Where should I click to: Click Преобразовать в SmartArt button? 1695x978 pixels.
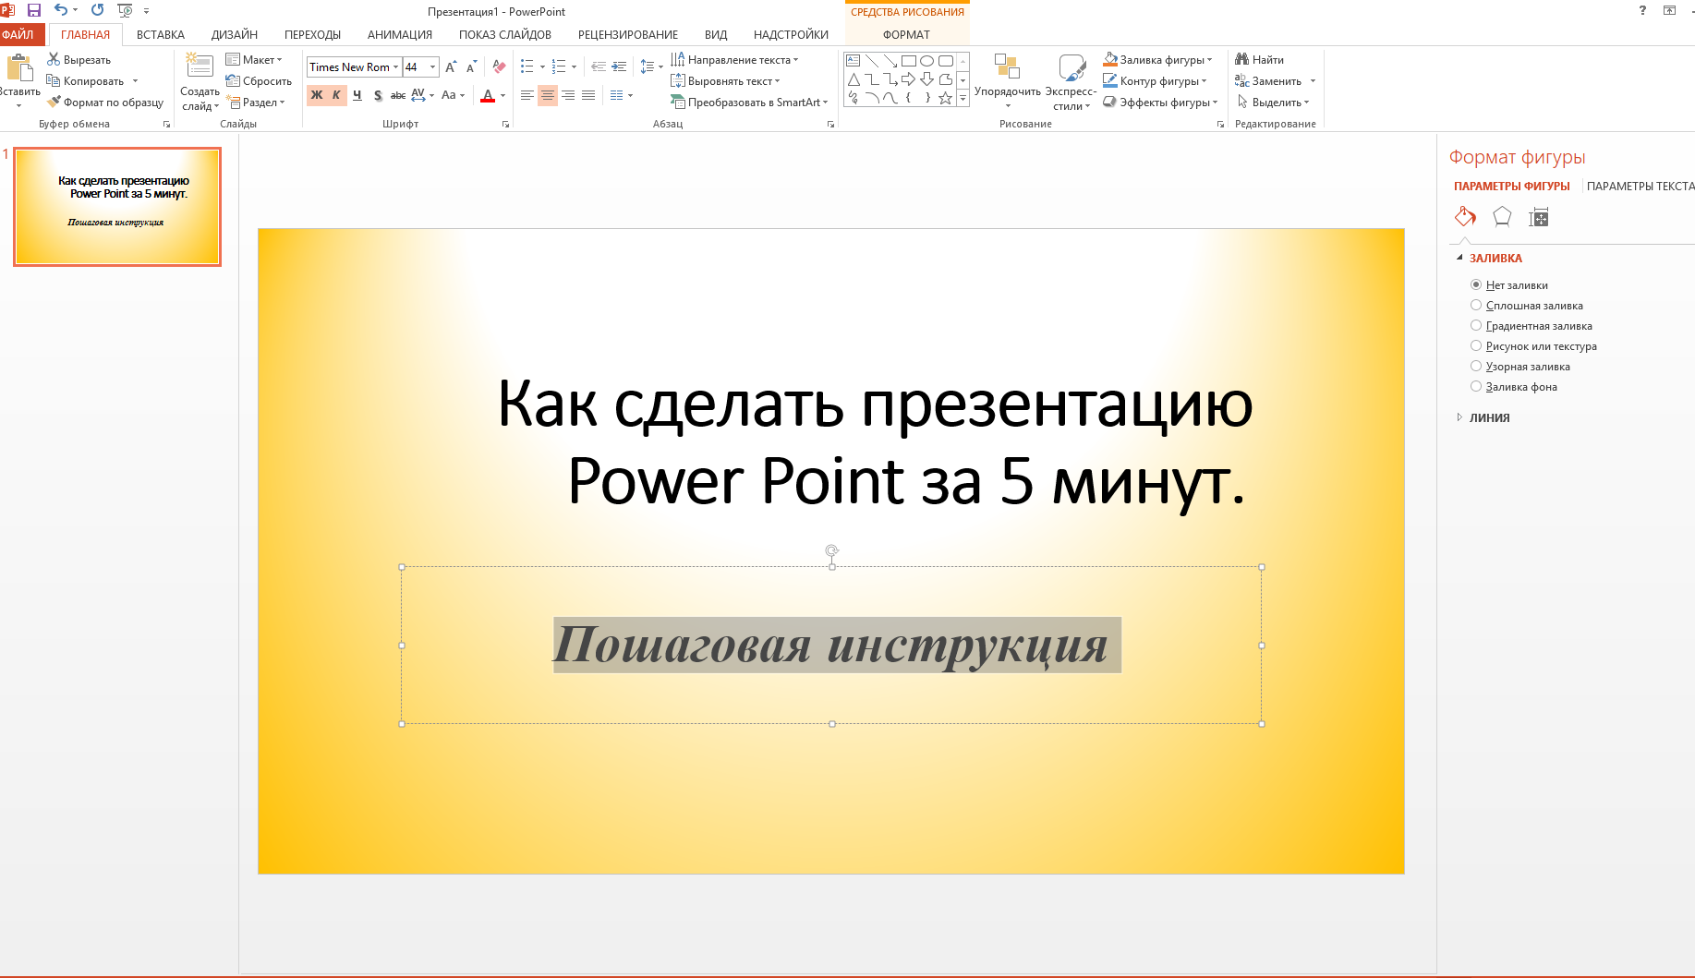pyautogui.click(x=749, y=103)
